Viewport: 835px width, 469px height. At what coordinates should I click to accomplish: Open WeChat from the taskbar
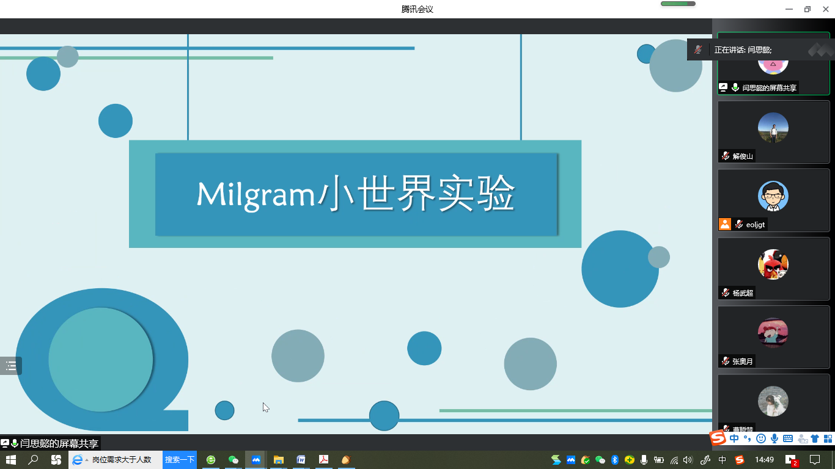pos(233,460)
